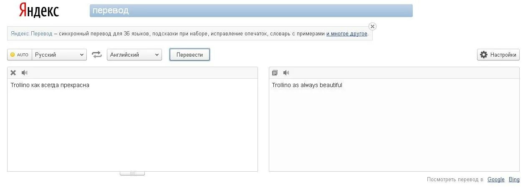Image resolution: width=523 pixels, height=195 pixels.
Task: View translation in Bing link
Action: coord(514,179)
